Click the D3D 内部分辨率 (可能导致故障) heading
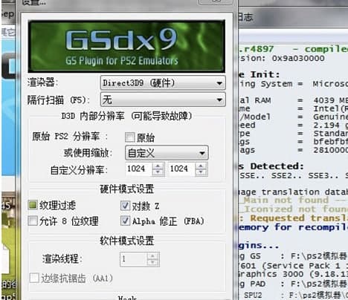The image size is (348, 300). point(126,116)
